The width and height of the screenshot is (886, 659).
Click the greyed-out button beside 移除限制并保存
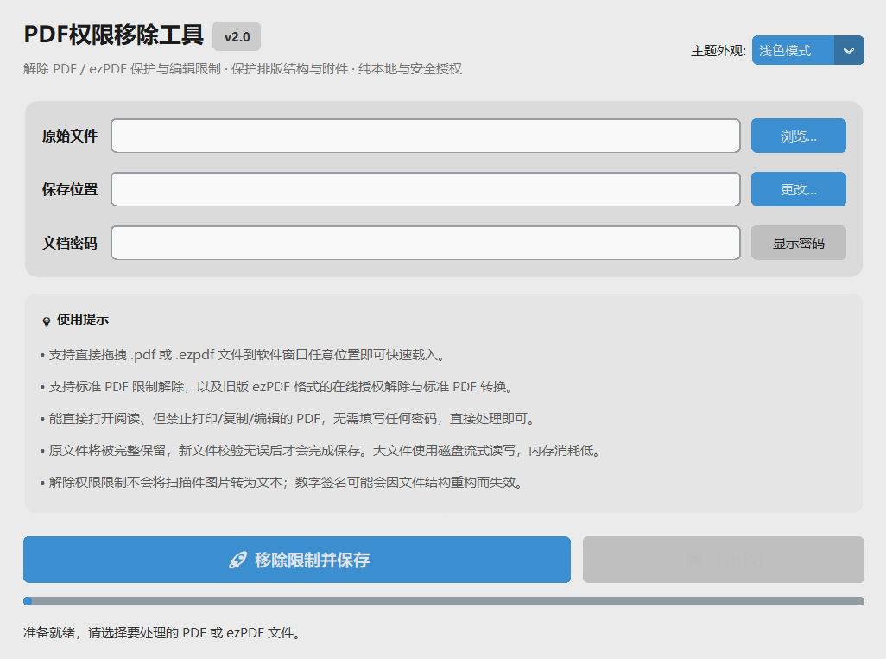pyautogui.click(x=724, y=560)
